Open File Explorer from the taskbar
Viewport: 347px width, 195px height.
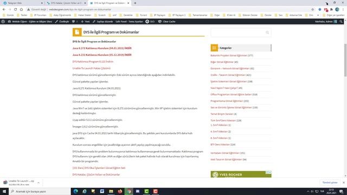pos(111,191)
